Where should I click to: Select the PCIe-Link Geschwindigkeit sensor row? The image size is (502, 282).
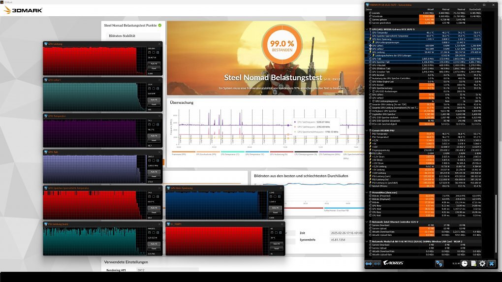click(x=424, y=124)
